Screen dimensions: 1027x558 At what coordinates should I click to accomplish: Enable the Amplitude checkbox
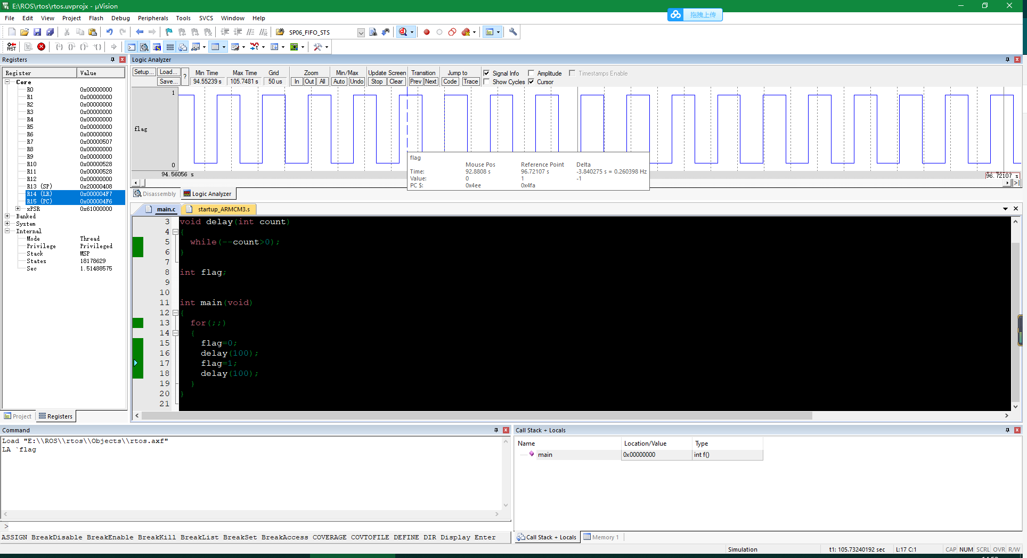[x=531, y=73]
